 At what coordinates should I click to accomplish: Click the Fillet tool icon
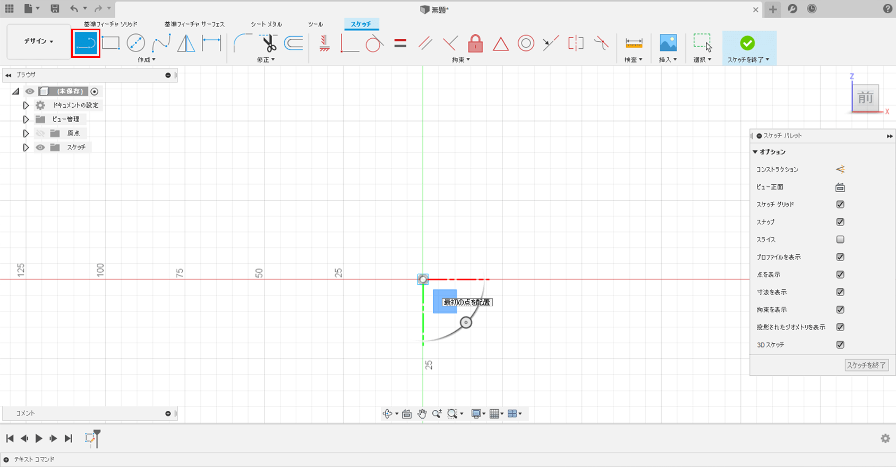point(242,43)
